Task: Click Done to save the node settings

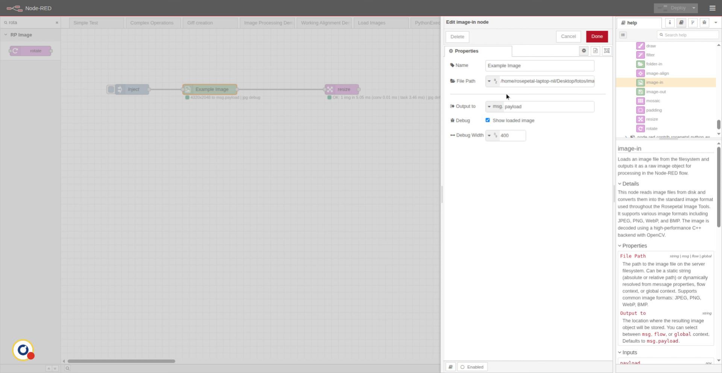Action: coord(597,36)
